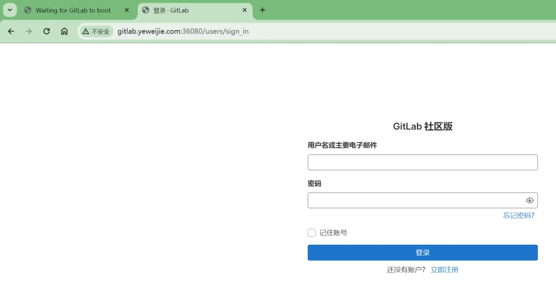Select the 登录 · GitLab tab

(x=185, y=10)
